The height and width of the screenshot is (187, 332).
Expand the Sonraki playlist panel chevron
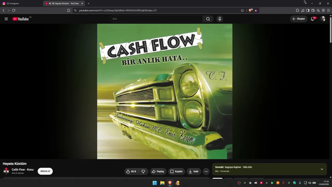point(322,169)
